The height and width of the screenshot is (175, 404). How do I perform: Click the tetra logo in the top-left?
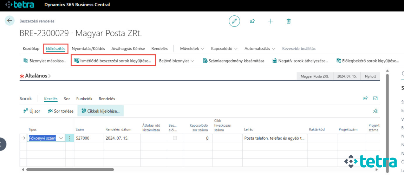tap(20, 5)
